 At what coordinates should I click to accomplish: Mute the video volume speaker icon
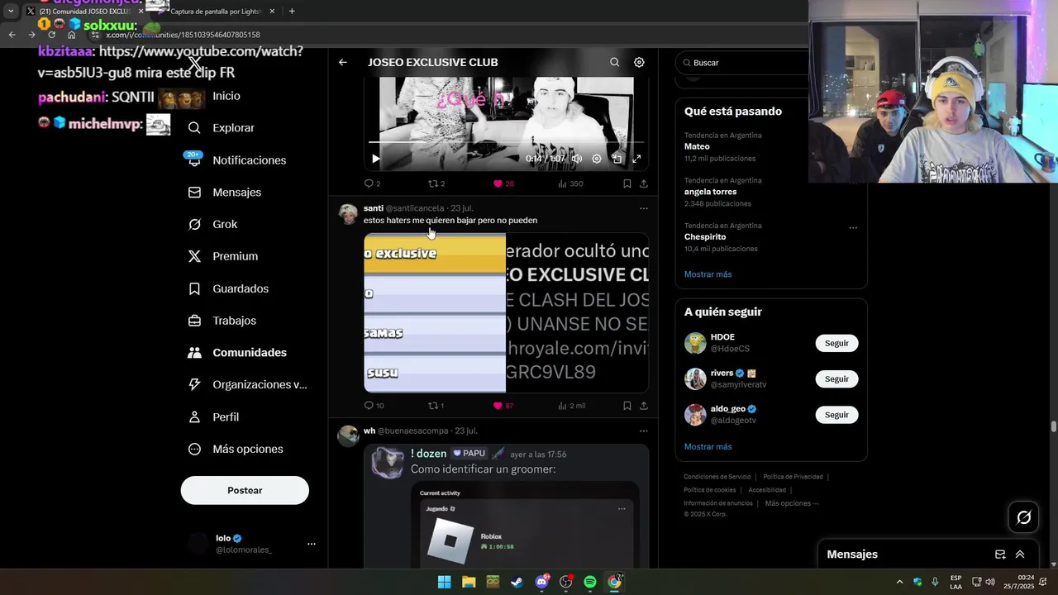[577, 159]
